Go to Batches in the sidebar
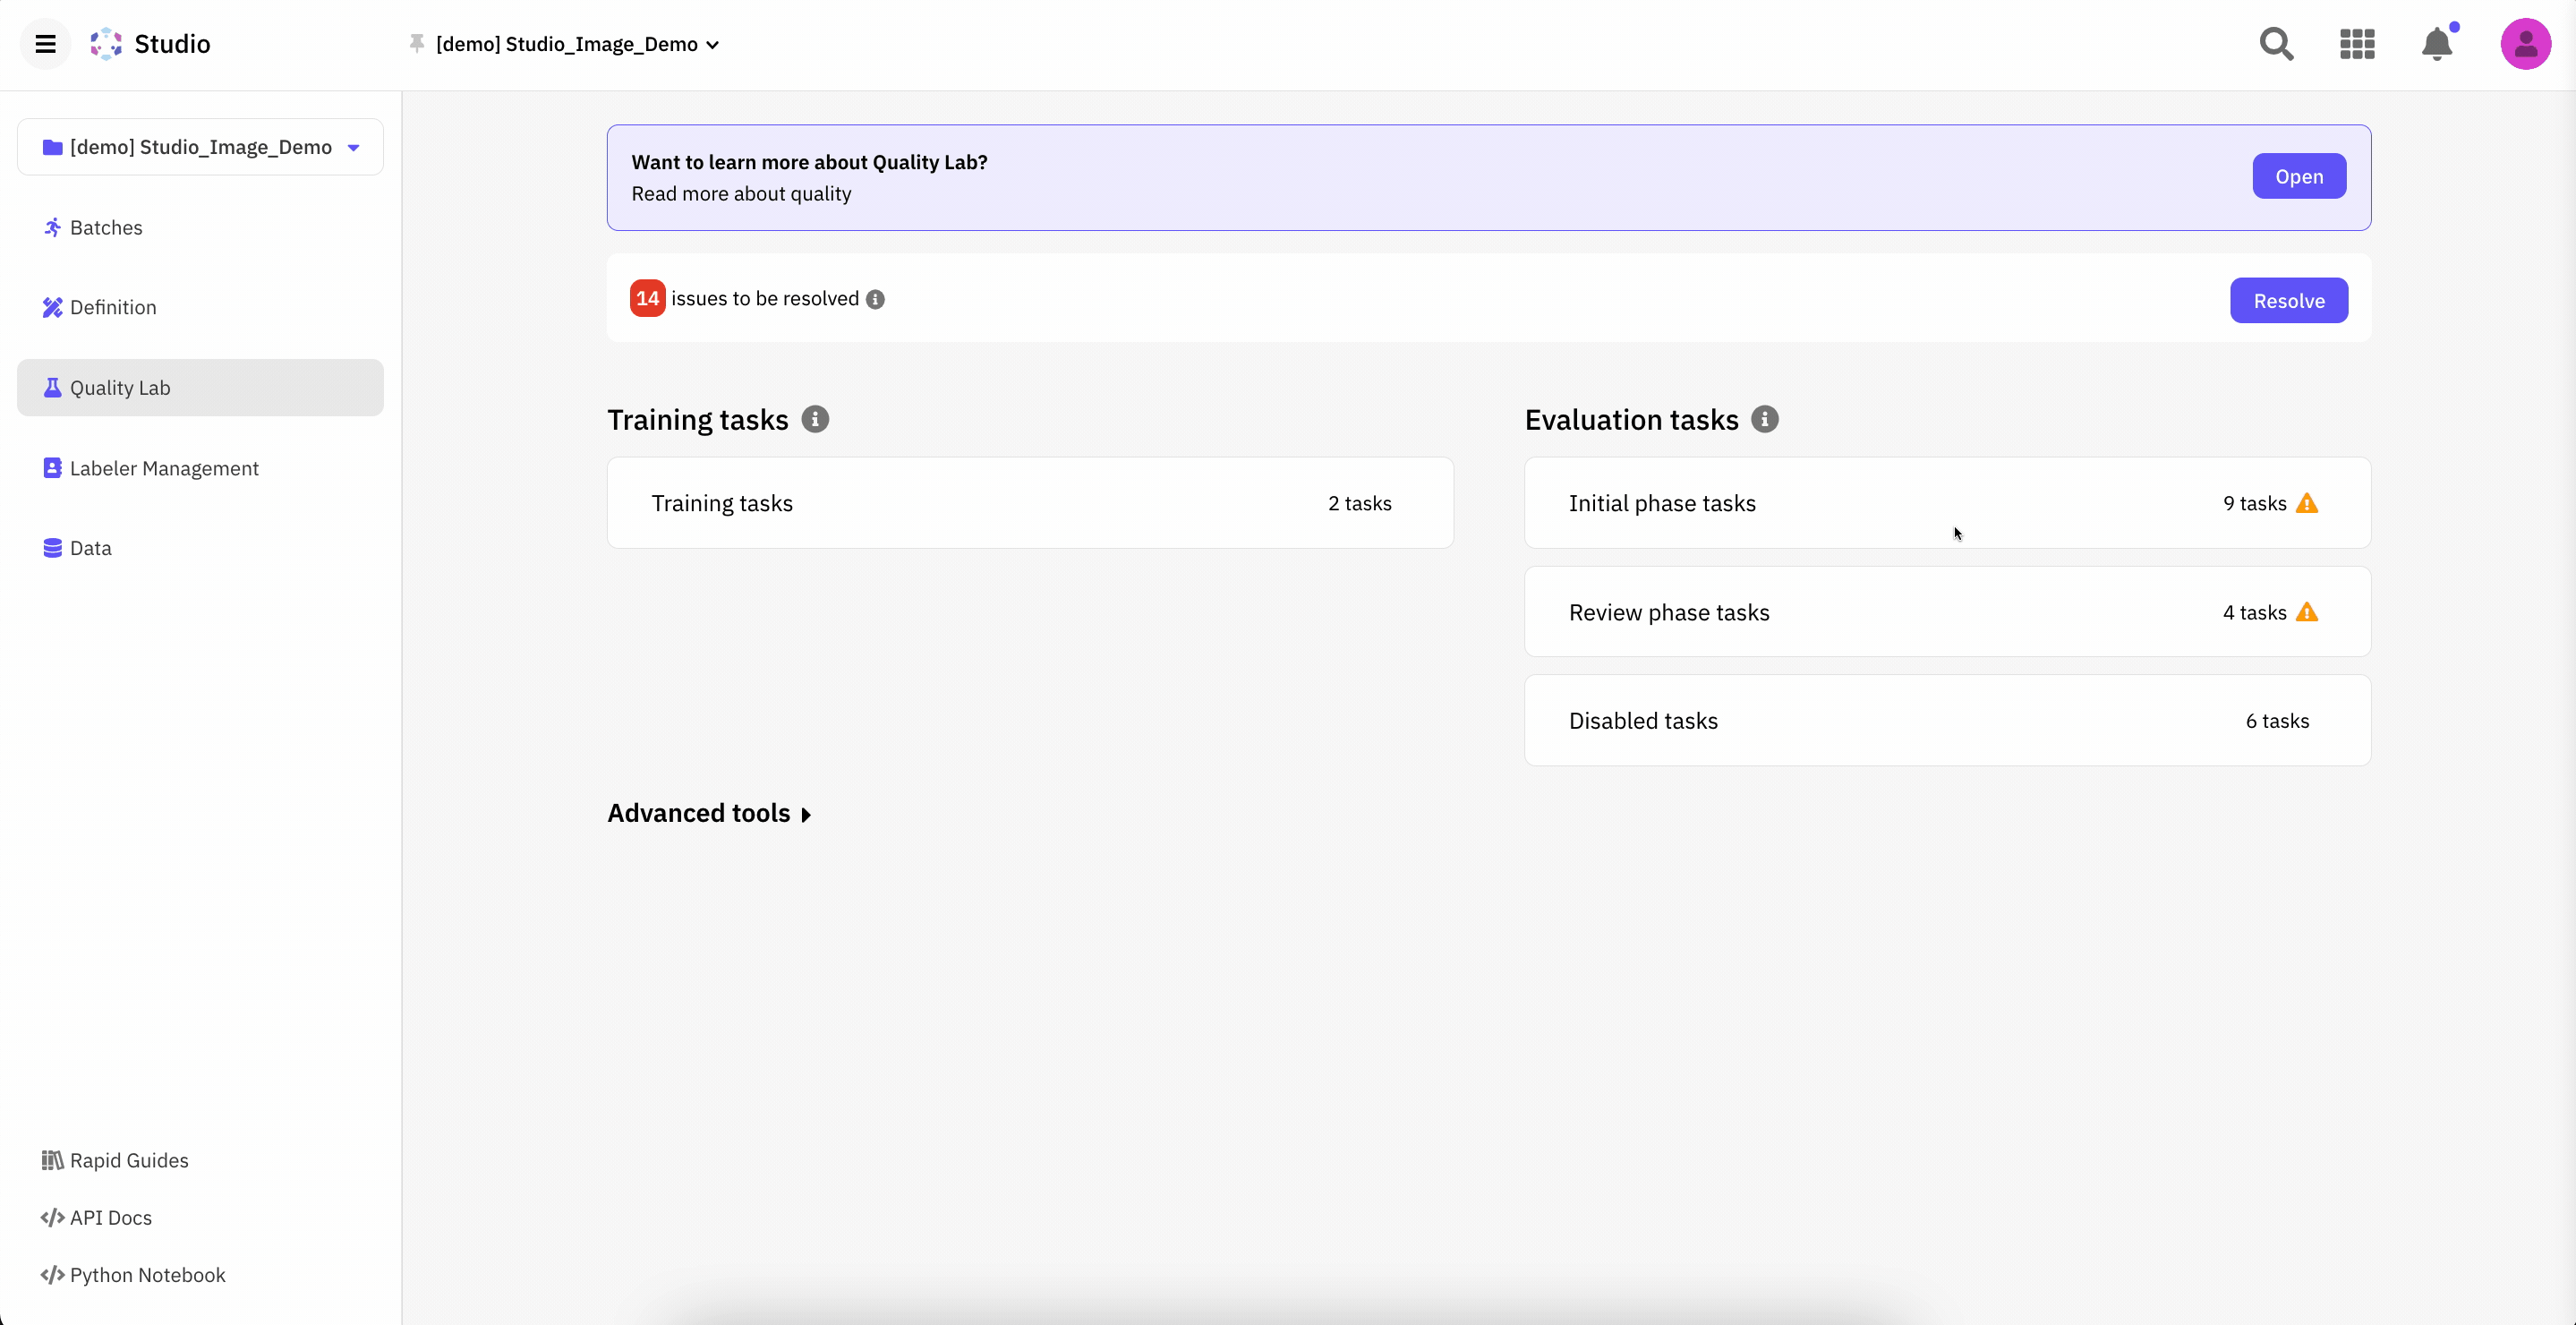The height and width of the screenshot is (1325, 2576). point(106,228)
